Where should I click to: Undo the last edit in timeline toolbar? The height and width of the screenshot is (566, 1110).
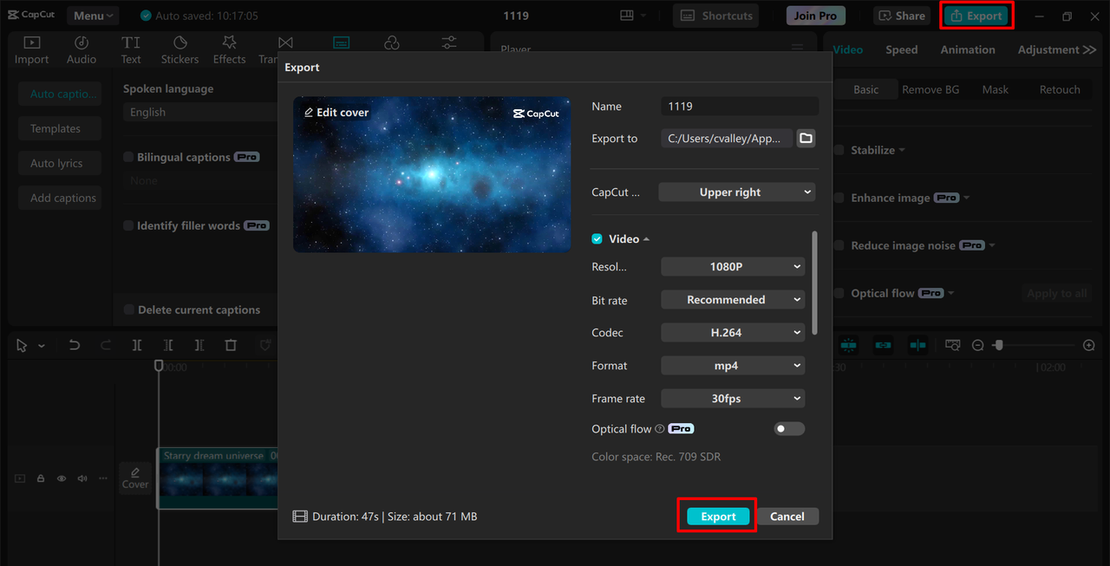pyautogui.click(x=75, y=345)
